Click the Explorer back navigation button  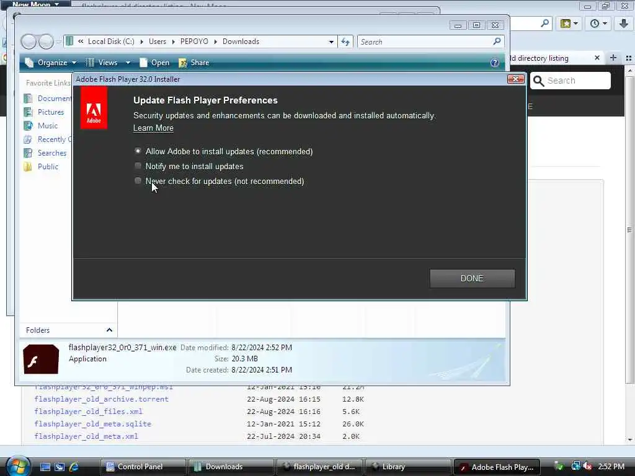tap(29, 42)
